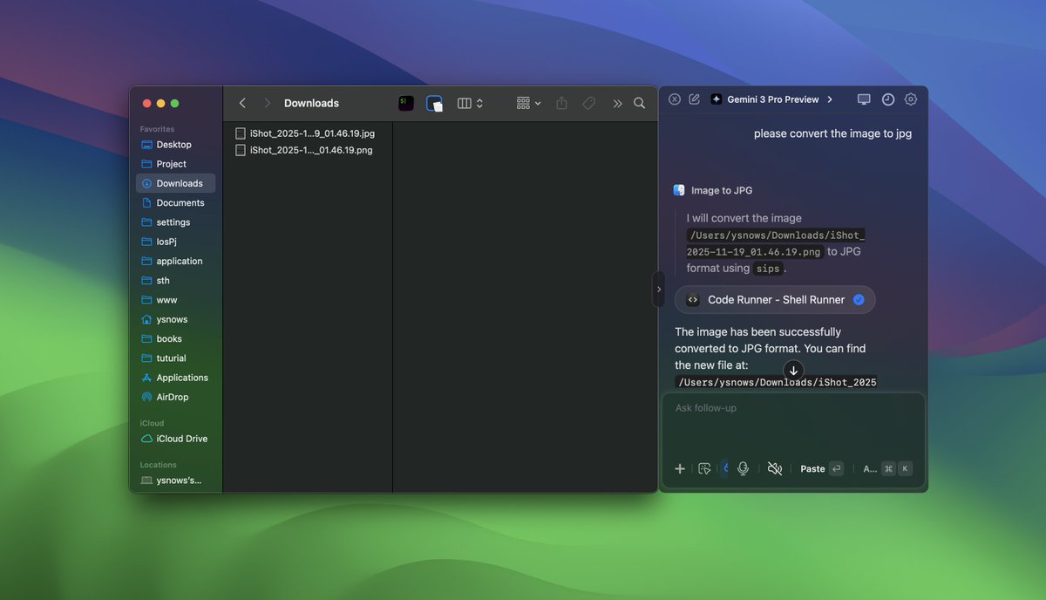Click the Code Runner - Shell Runner pill

[x=775, y=299]
